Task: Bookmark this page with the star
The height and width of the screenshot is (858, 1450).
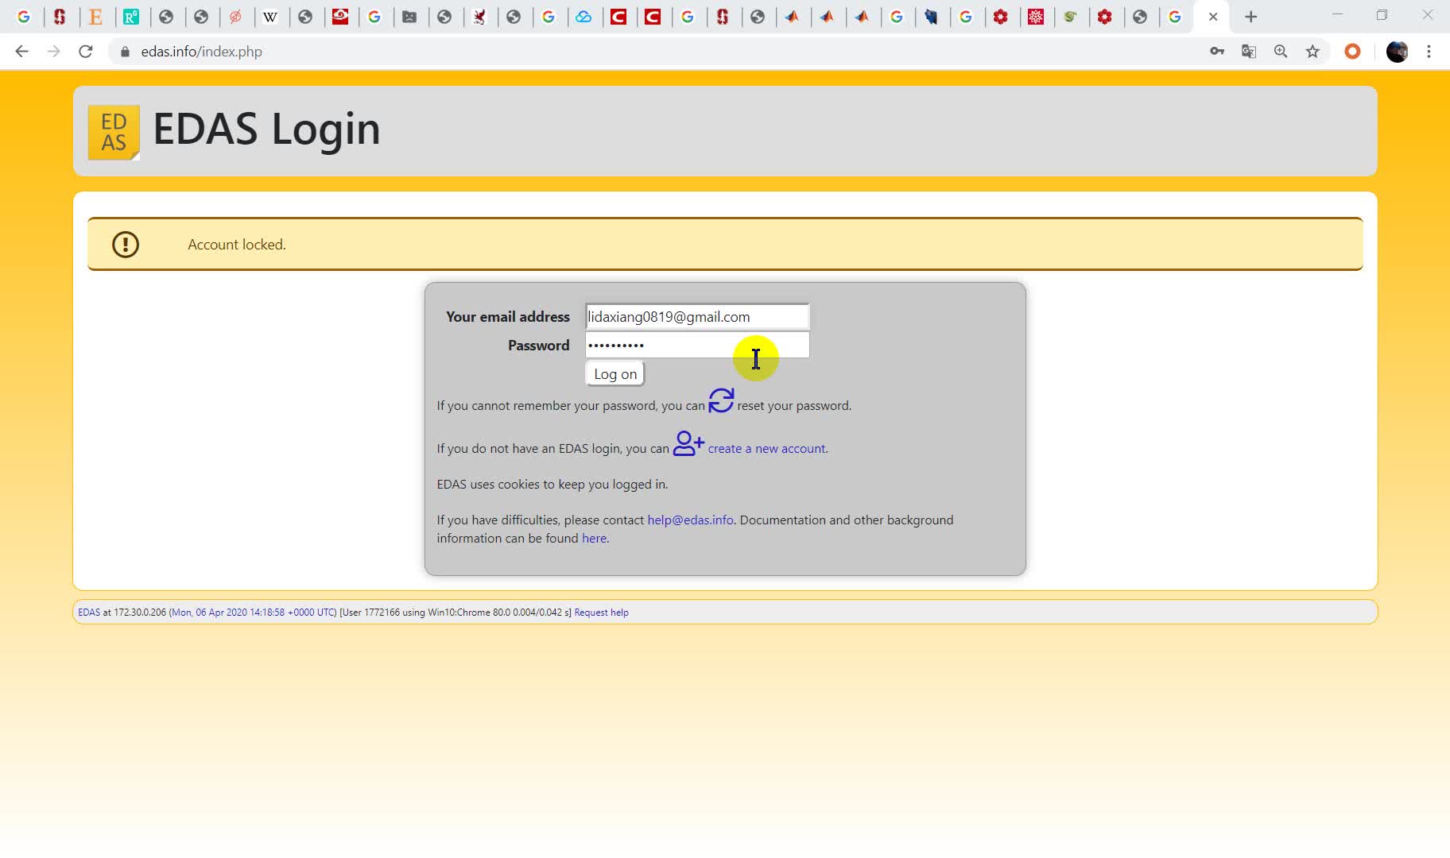Action: tap(1312, 52)
